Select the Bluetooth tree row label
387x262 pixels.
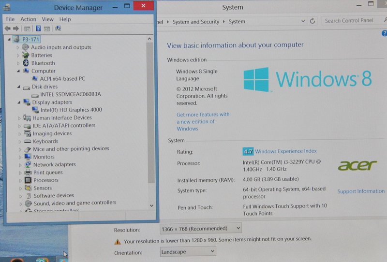(43, 63)
